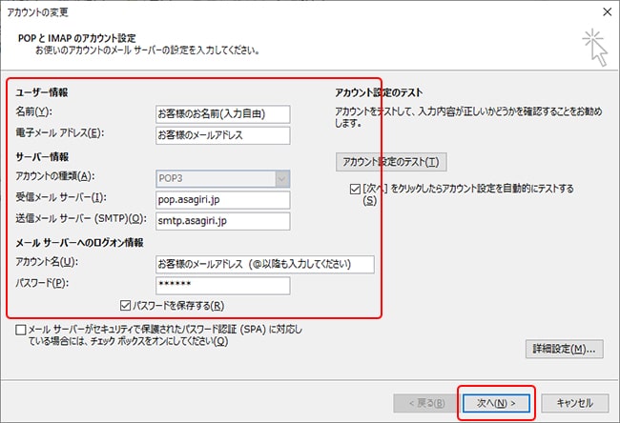This screenshot has width=620, height=423.
Task: Click the wizard cursor icon in header
Action: [x=592, y=46]
